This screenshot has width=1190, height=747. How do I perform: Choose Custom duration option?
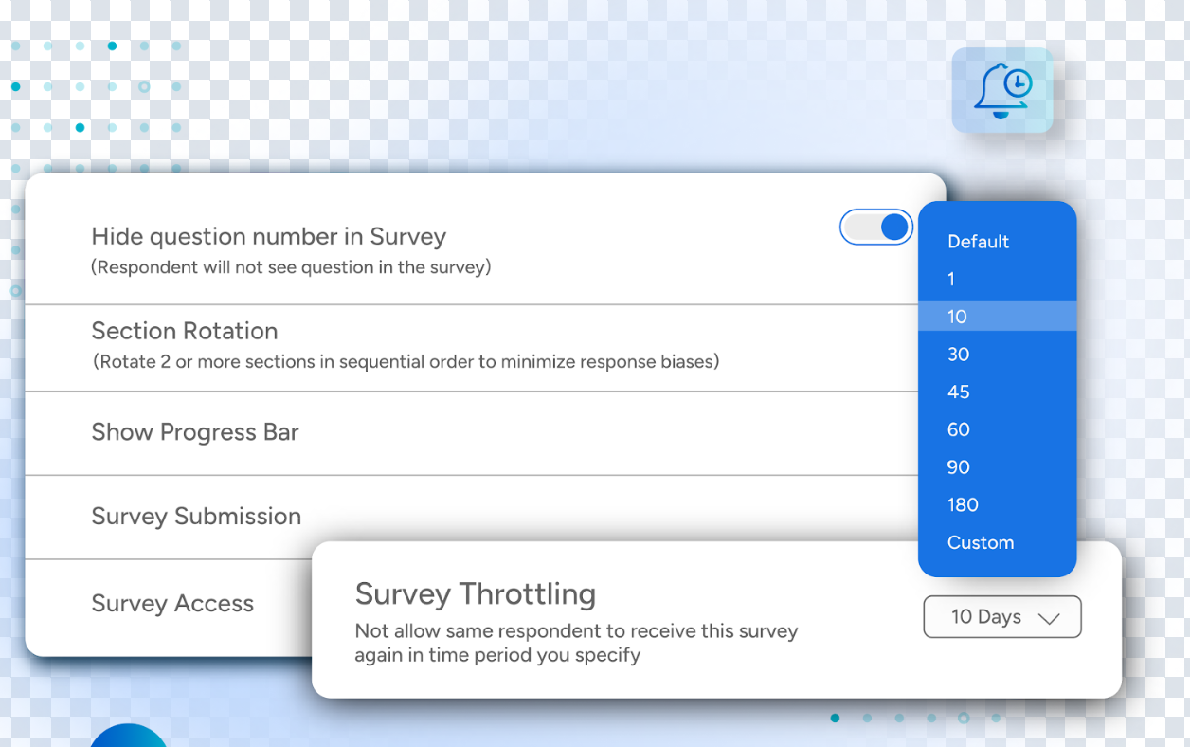click(x=981, y=542)
